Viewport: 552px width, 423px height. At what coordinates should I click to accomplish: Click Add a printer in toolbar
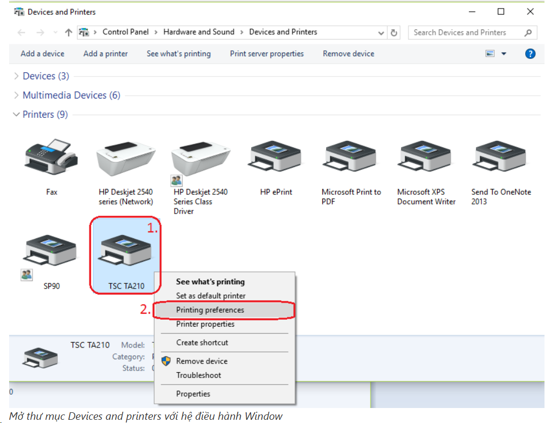[x=105, y=54]
